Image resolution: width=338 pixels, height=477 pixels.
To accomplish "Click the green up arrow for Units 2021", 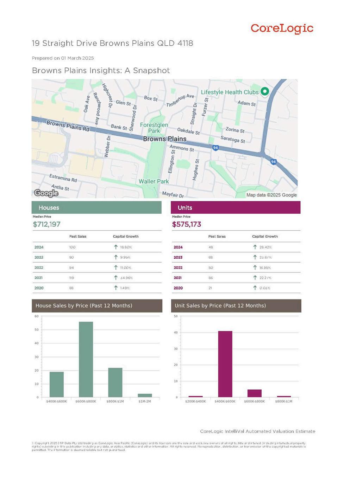I will pyautogui.click(x=255, y=278).
